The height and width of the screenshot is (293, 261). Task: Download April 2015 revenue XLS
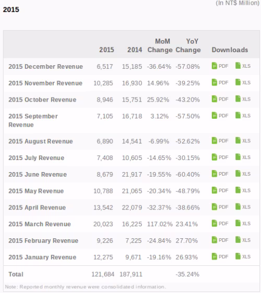(x=243, y=206)
